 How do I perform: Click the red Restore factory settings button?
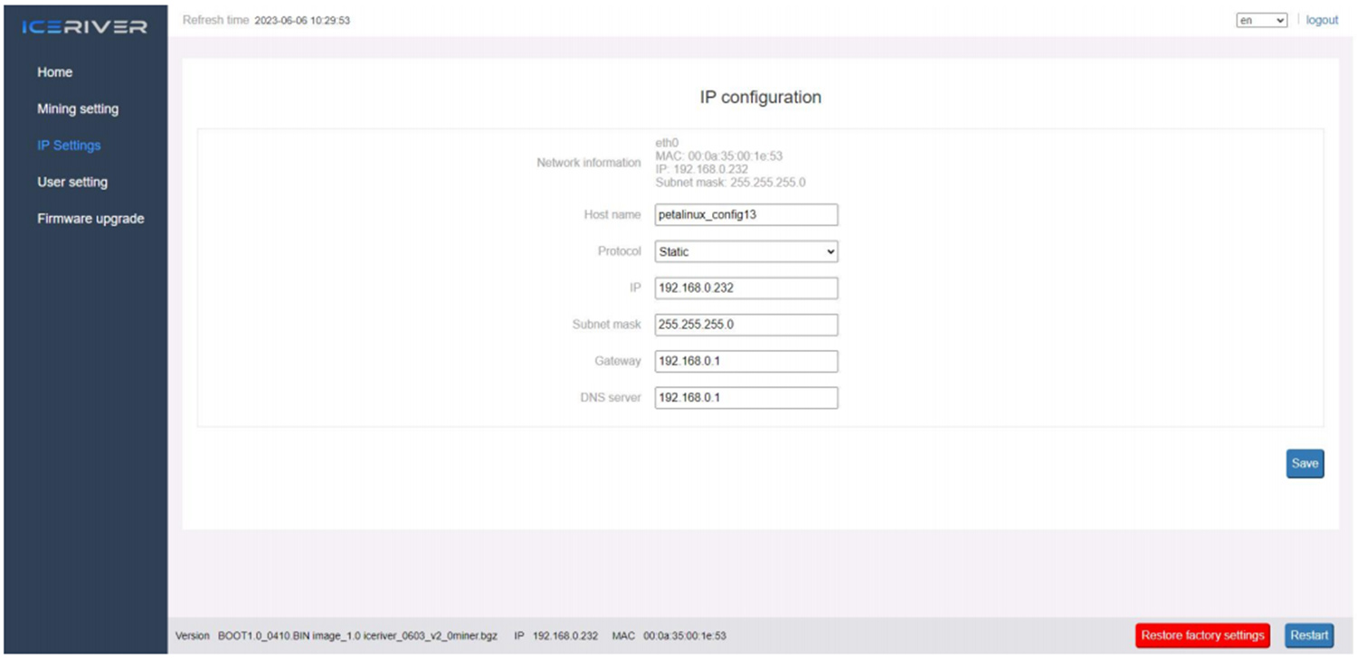[x=1202, y=635]
